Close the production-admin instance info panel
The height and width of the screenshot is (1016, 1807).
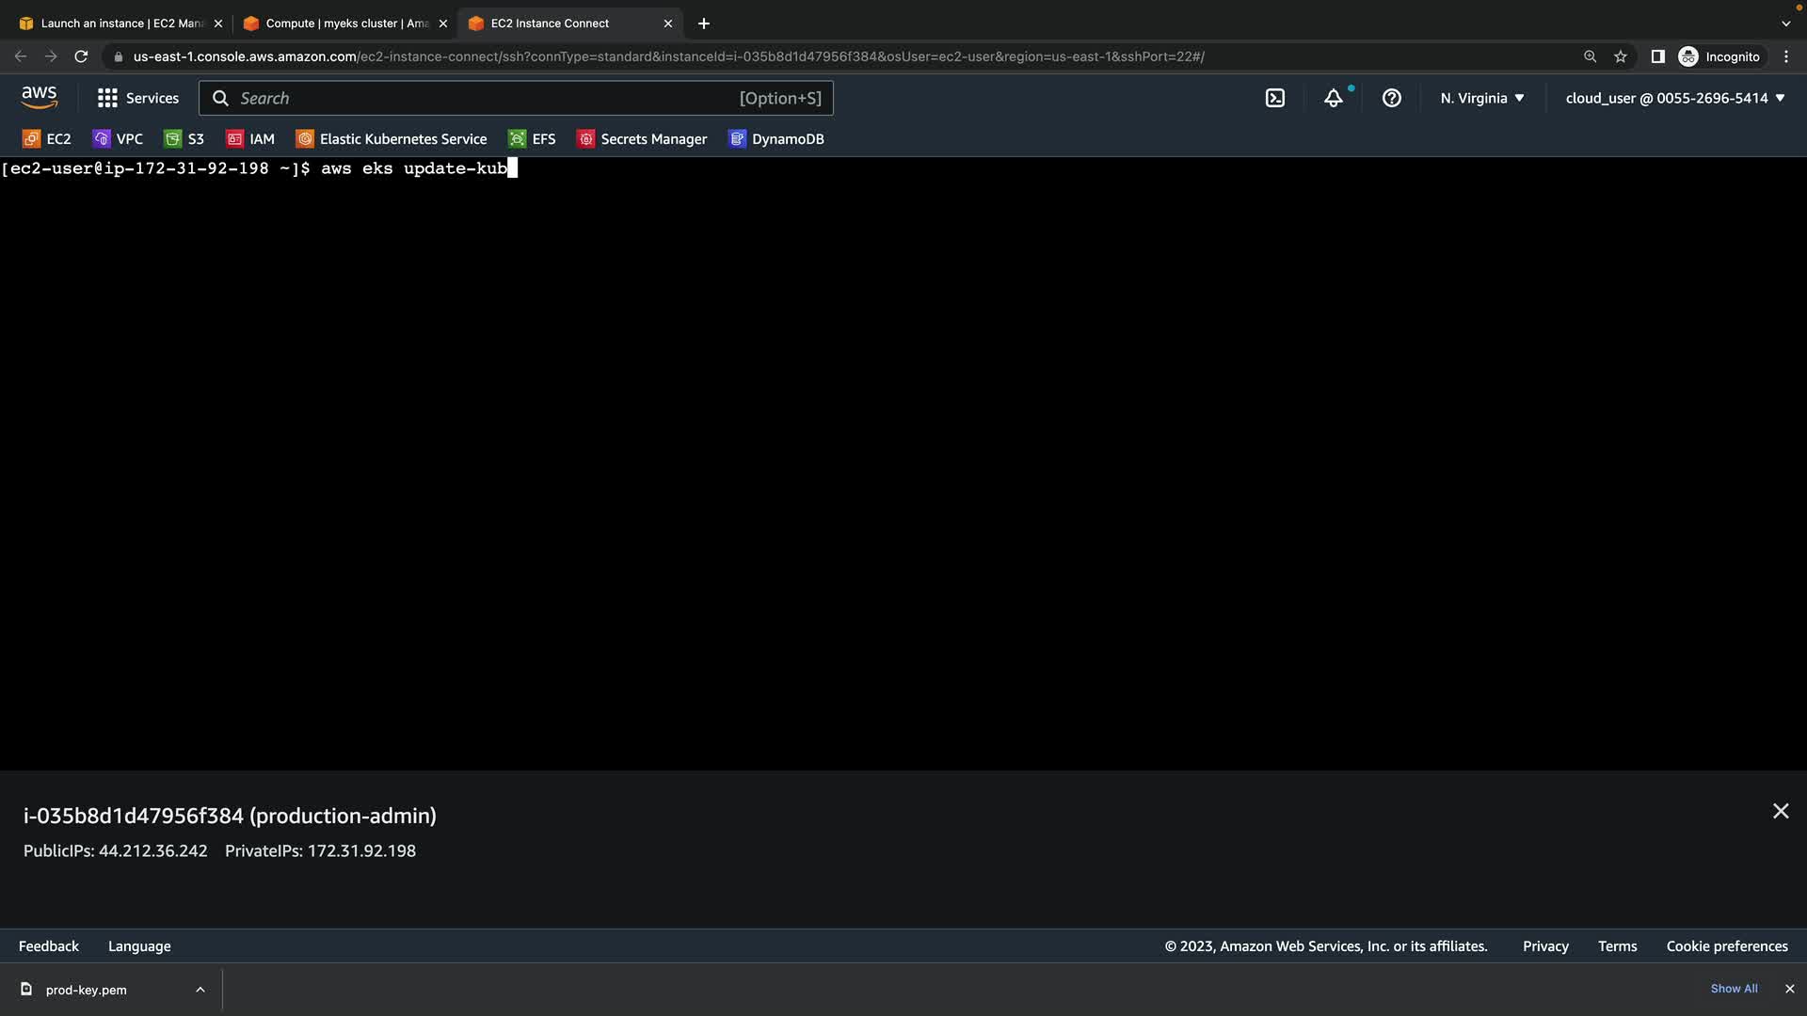click(1781, 811)
